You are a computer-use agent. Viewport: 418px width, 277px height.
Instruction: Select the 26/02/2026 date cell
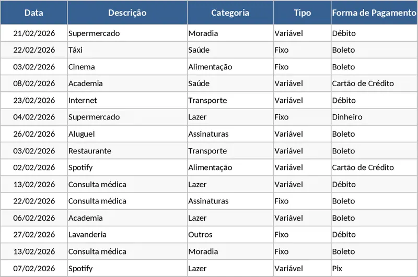(x=34, y=134)
